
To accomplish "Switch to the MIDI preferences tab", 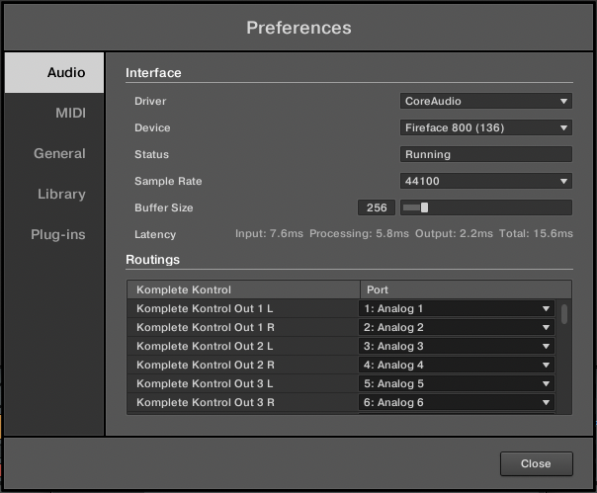I will [54, 113].
